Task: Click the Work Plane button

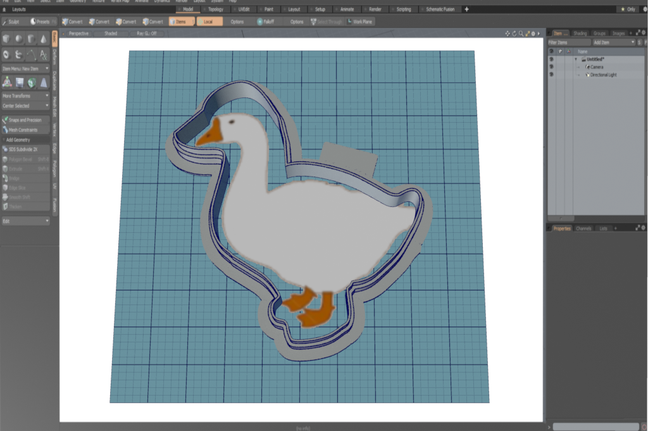Action: click(x=363, y=21)
